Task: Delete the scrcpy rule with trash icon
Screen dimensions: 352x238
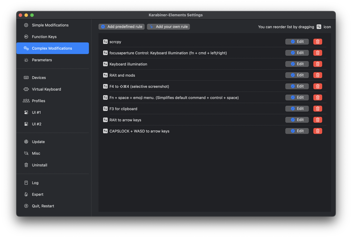Action: [x=318, y=41]
